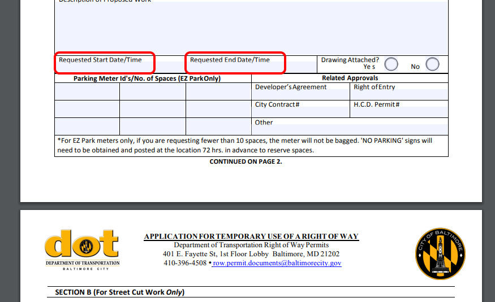Click middle-row right parking meter cell
Viewport: 495px width, 302px height.
coord(218,109)
